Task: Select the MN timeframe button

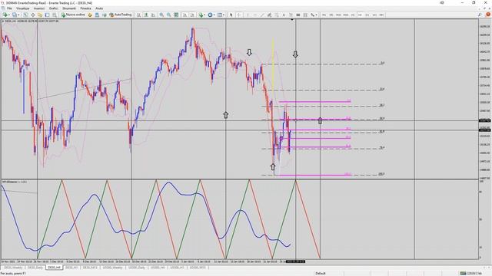Action: tap(381, 15)
